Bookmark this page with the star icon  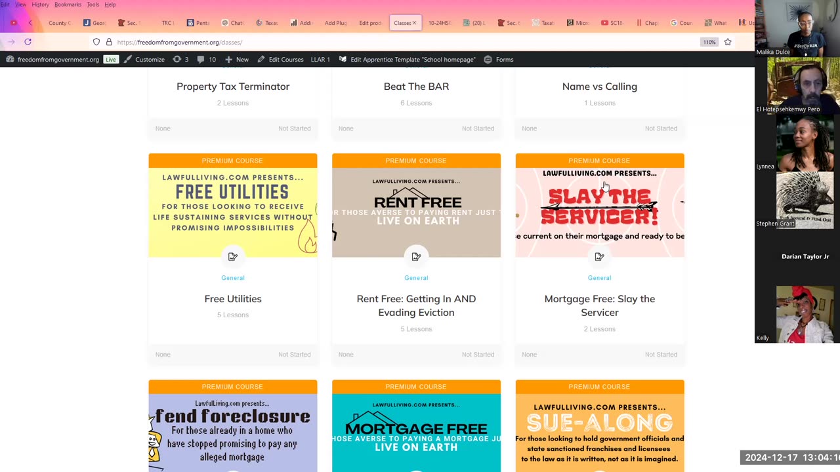(x=728, y=42)
